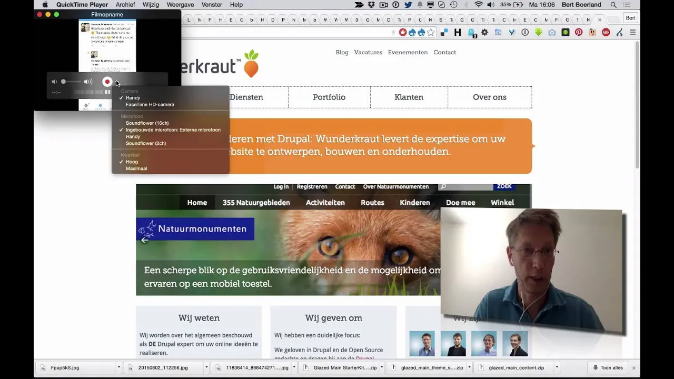Image resolution: width=674 pixels, height=379 pixels.
Task: Click previous-slide arrow on the fox banner
Action: 145,240
